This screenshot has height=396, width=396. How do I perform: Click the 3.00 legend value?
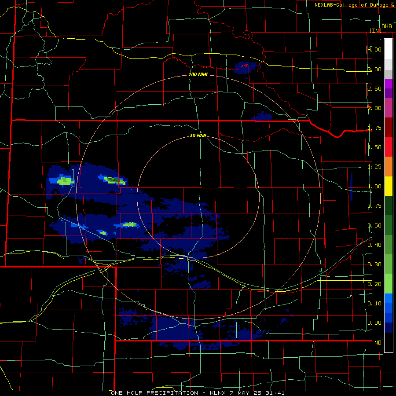click(x=374, y=69)
